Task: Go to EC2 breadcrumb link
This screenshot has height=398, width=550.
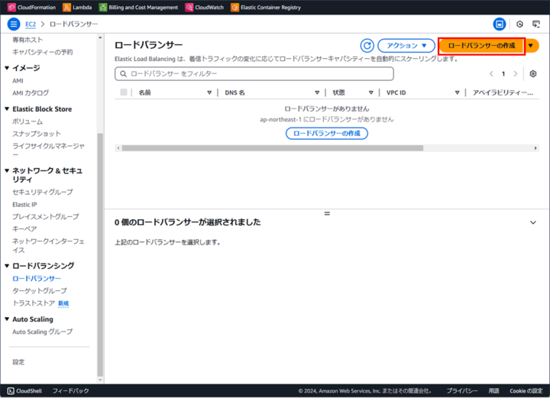Action: 31,24
